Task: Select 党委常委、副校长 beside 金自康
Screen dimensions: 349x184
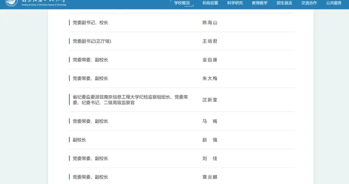Action: [x=90, y=60]
